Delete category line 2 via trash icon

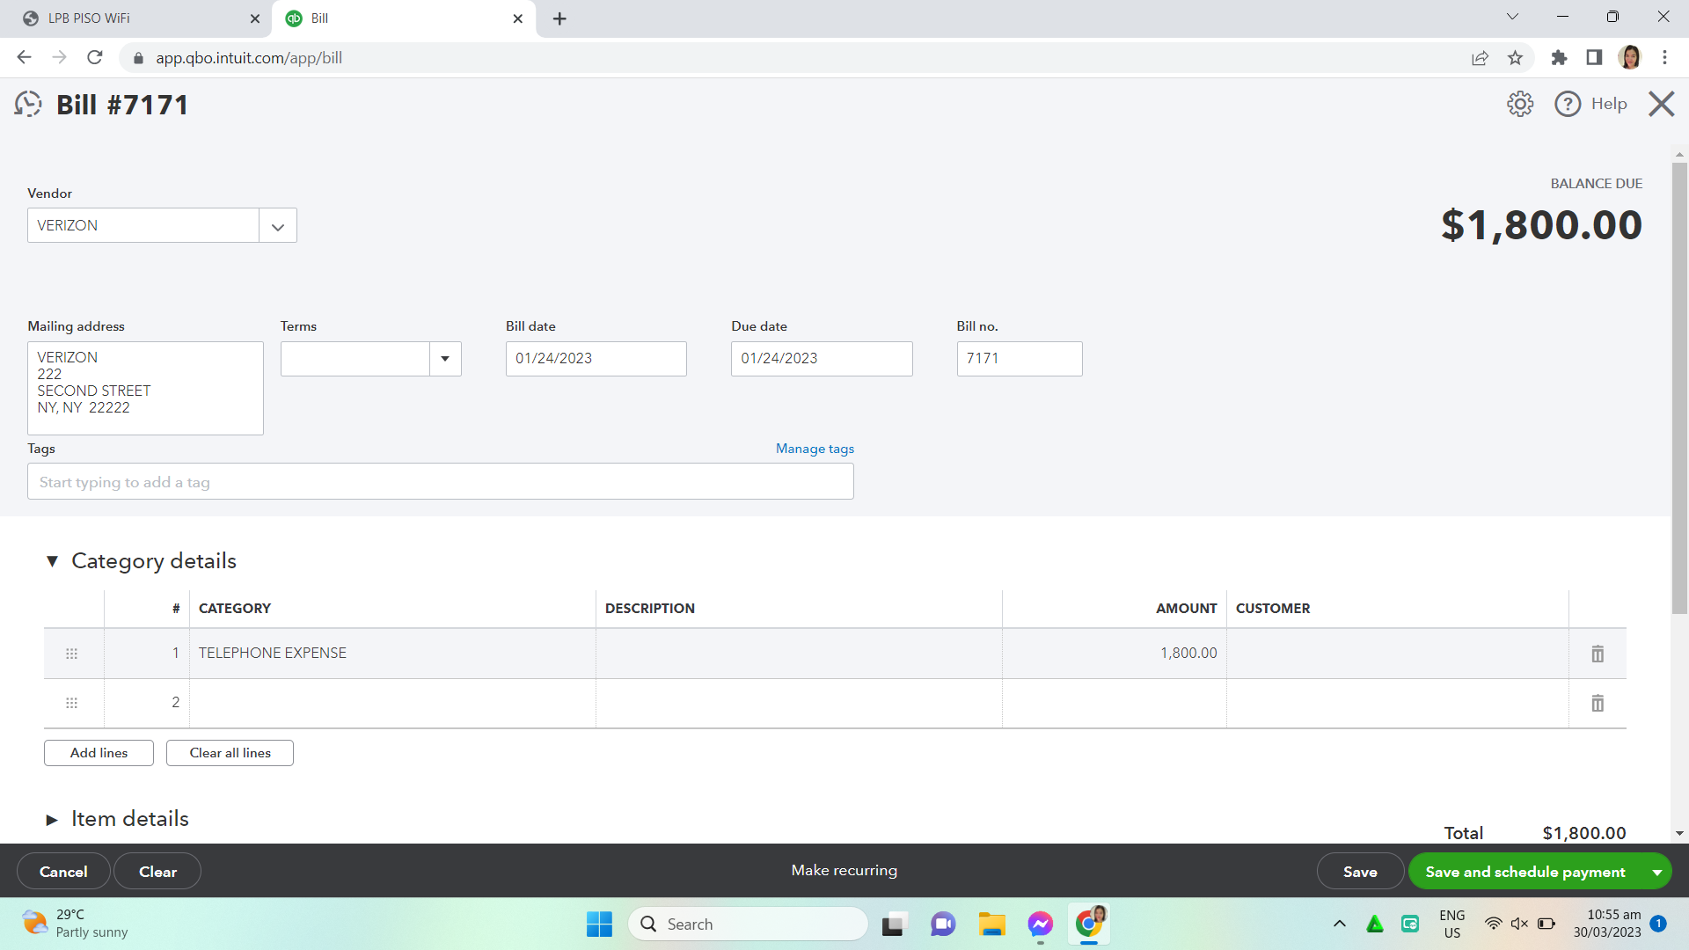tap(1597, 703)
